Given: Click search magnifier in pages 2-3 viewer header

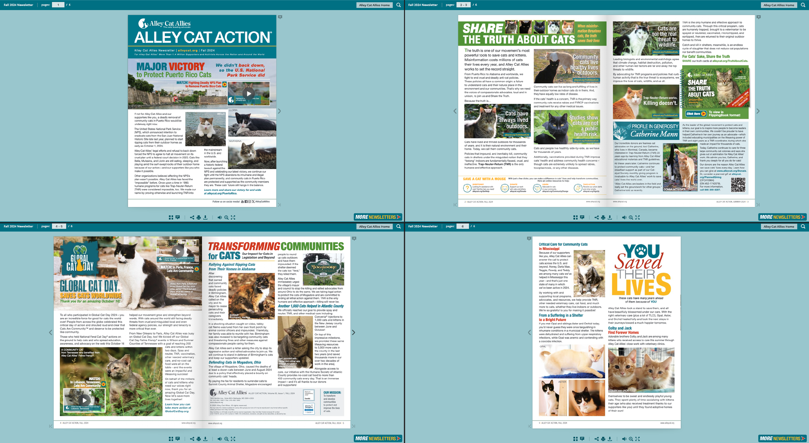Looking at the screenshot, I should [803, 5].
